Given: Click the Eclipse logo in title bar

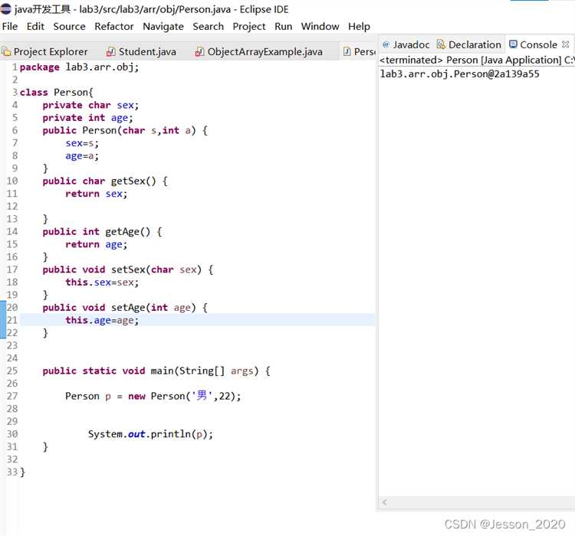Looking at the screenshot, I should 6,8.
